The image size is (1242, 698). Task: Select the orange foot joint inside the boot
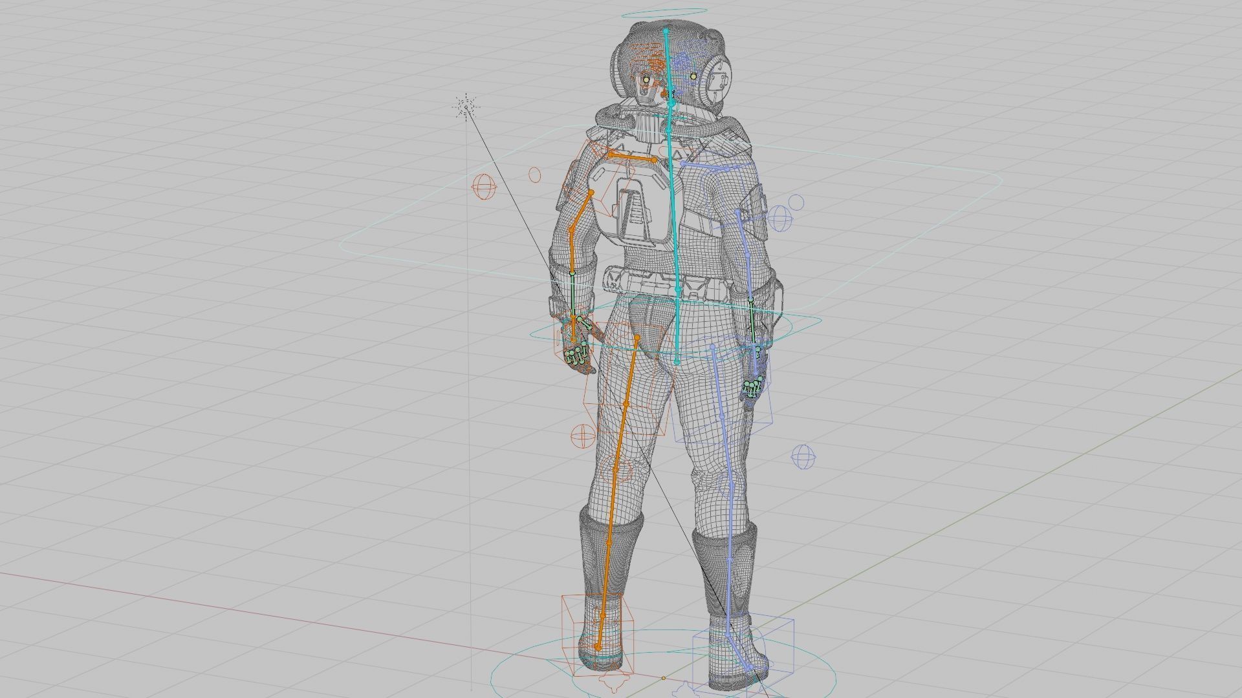click(598, 647)
